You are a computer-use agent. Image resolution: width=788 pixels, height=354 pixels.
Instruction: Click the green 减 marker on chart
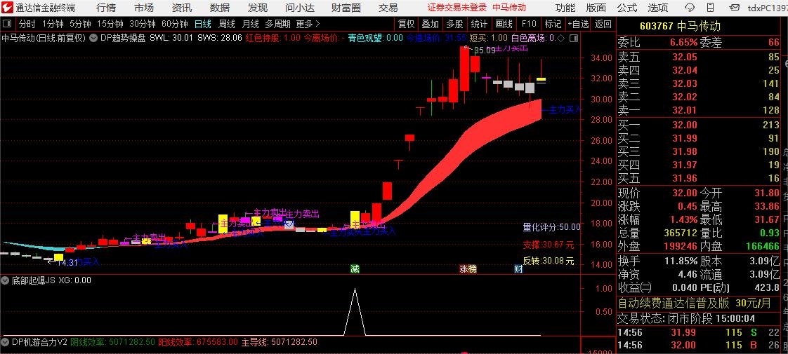click(x=355, y=268)
